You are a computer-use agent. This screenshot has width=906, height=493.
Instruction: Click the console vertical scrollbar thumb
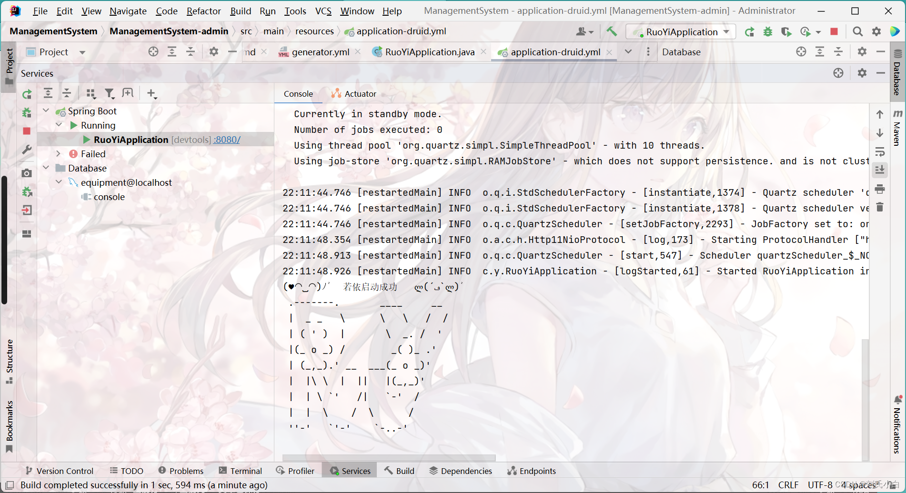tap(865, 400)
